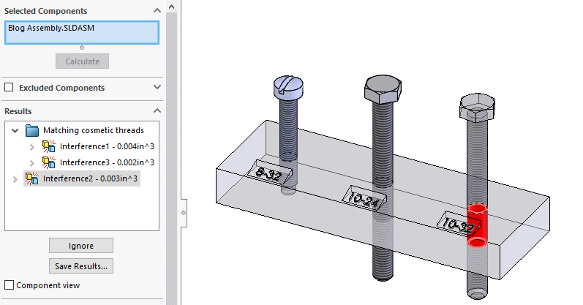The image size is (583, 305).
Task: Click the 8-32 label on the block
Action: pyautogui.click(x=269, y=173)
